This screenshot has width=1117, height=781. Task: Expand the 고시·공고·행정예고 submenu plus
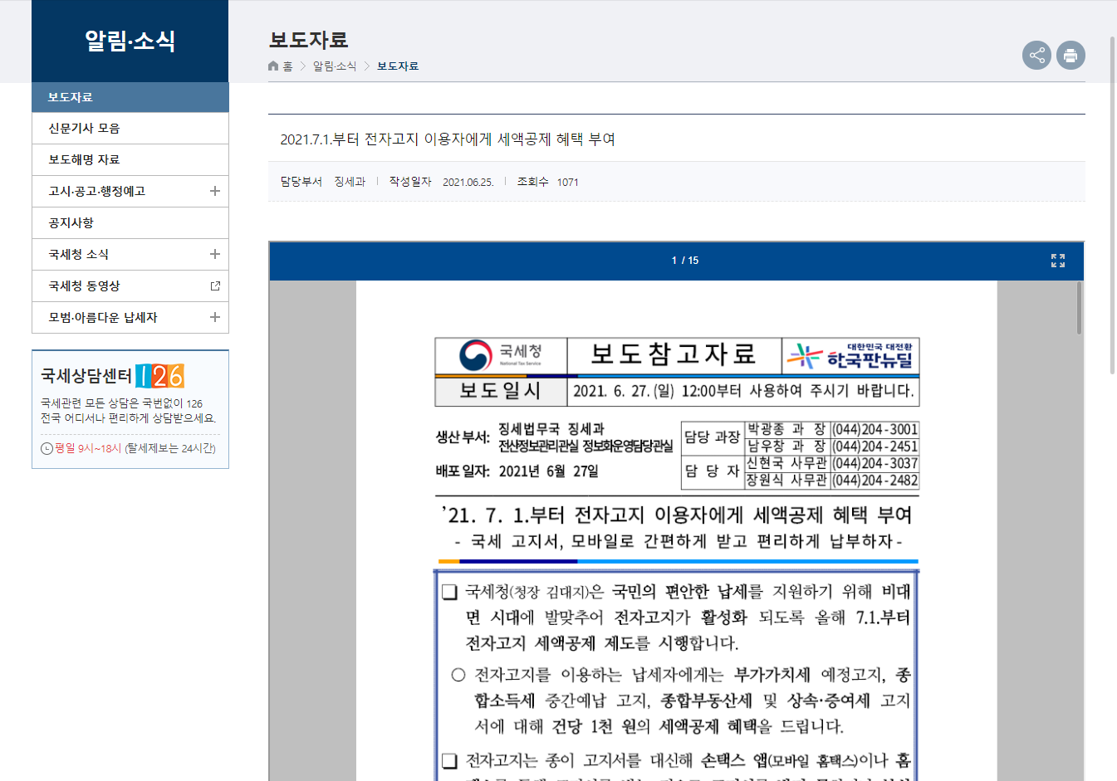click(215, 192)
